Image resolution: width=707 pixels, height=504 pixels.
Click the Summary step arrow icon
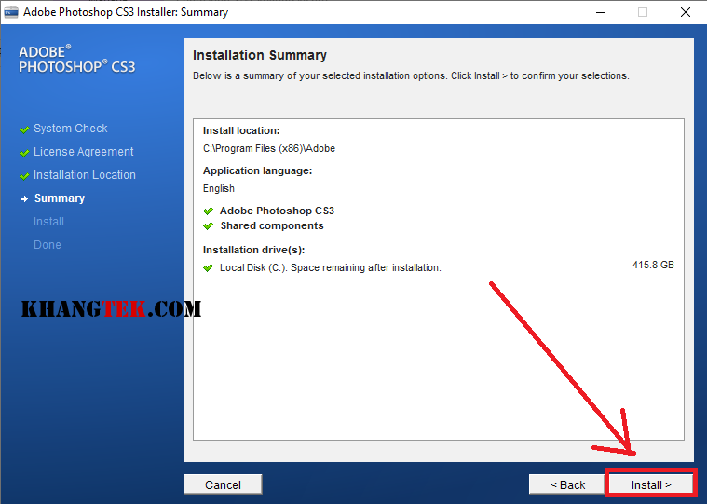24,199
